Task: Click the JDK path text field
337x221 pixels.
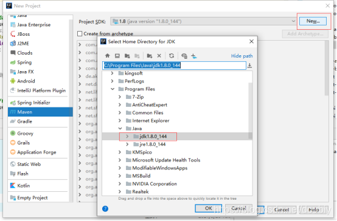Action: pos(174,66)
